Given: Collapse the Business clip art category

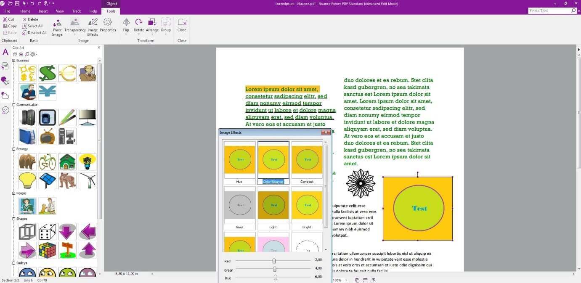Looking at the screenshot, I should (14, 60).
